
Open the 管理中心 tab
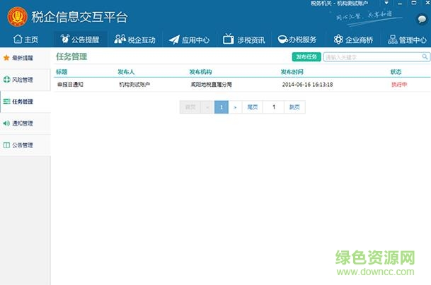point(407,40)
